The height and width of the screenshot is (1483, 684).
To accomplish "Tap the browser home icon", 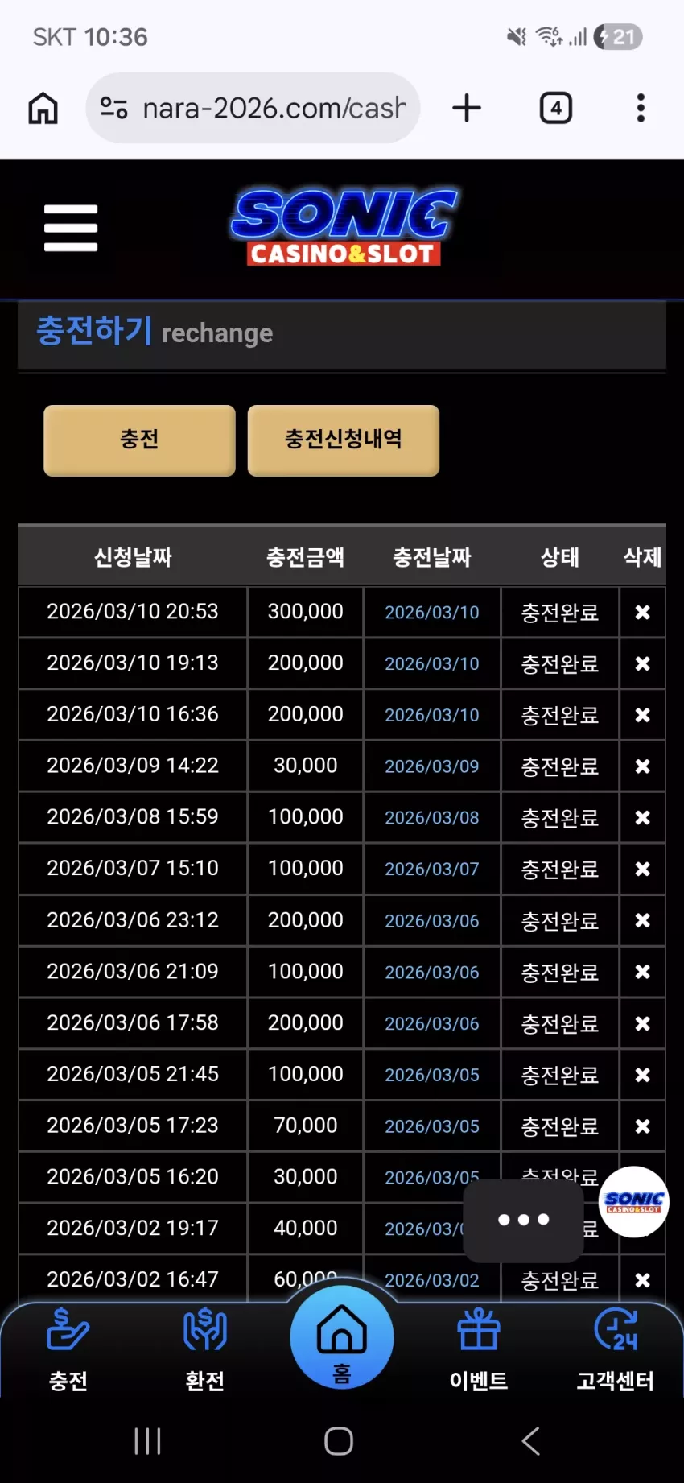I will tap(43, 108).
